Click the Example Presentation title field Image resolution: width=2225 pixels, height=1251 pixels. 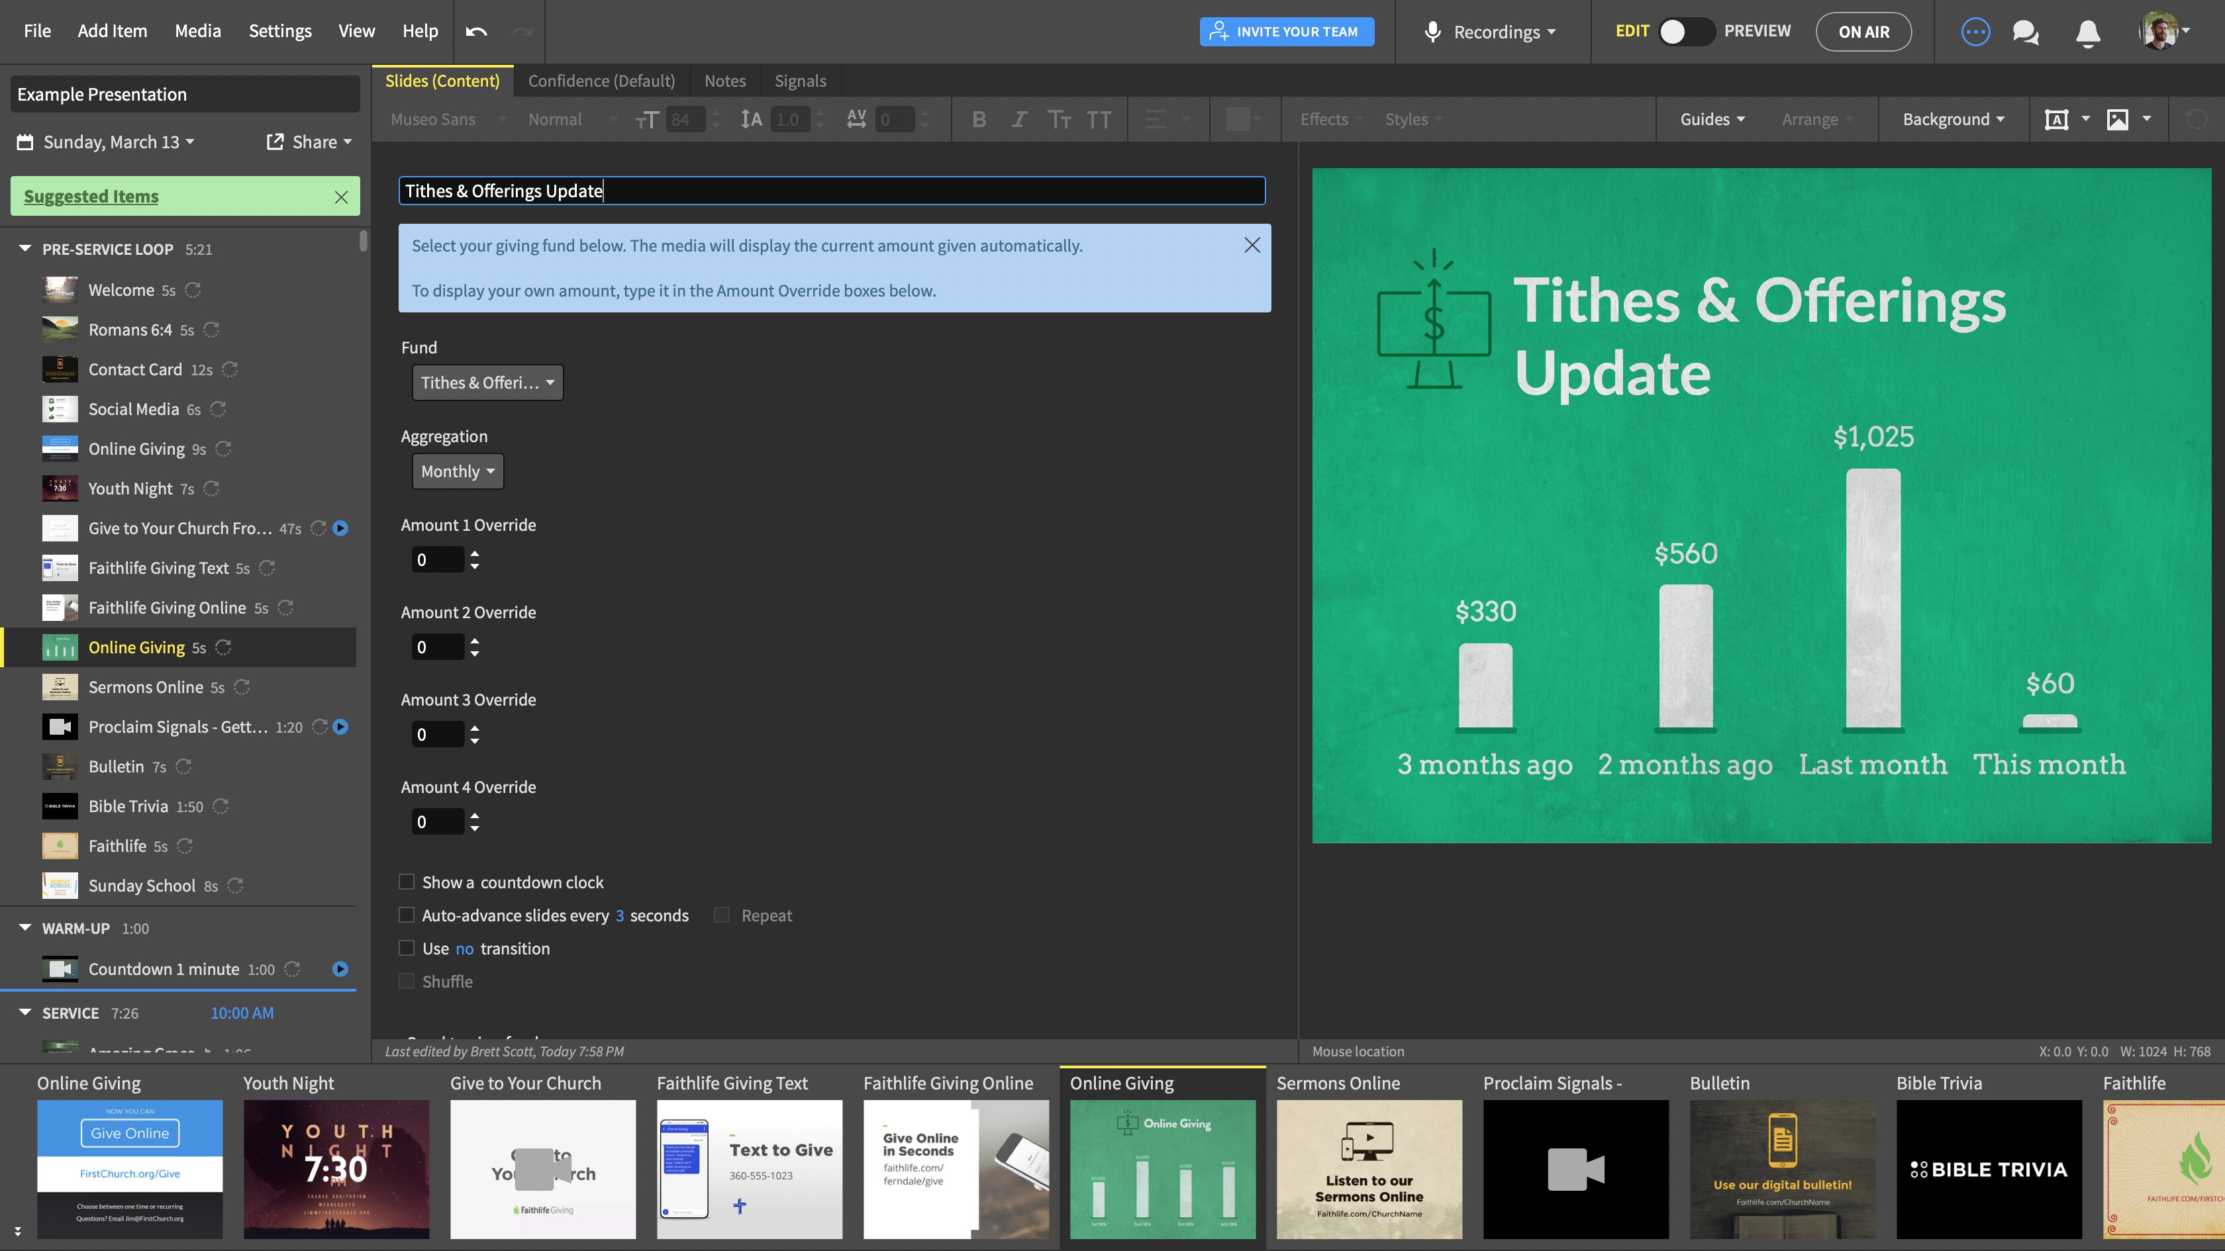click(x=185, y=94)
